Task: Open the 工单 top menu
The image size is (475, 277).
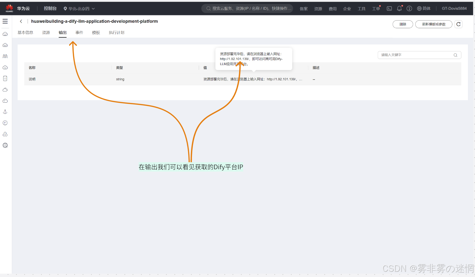Action: (x=376, y=9)
